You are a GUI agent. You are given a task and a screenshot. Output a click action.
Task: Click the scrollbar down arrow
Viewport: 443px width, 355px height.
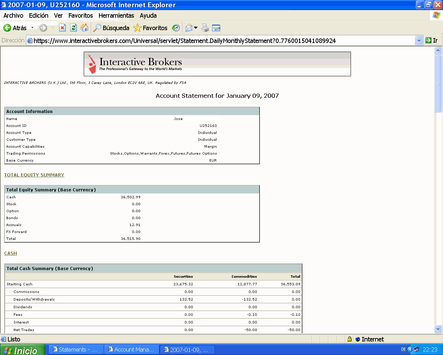tap(438, 329)
